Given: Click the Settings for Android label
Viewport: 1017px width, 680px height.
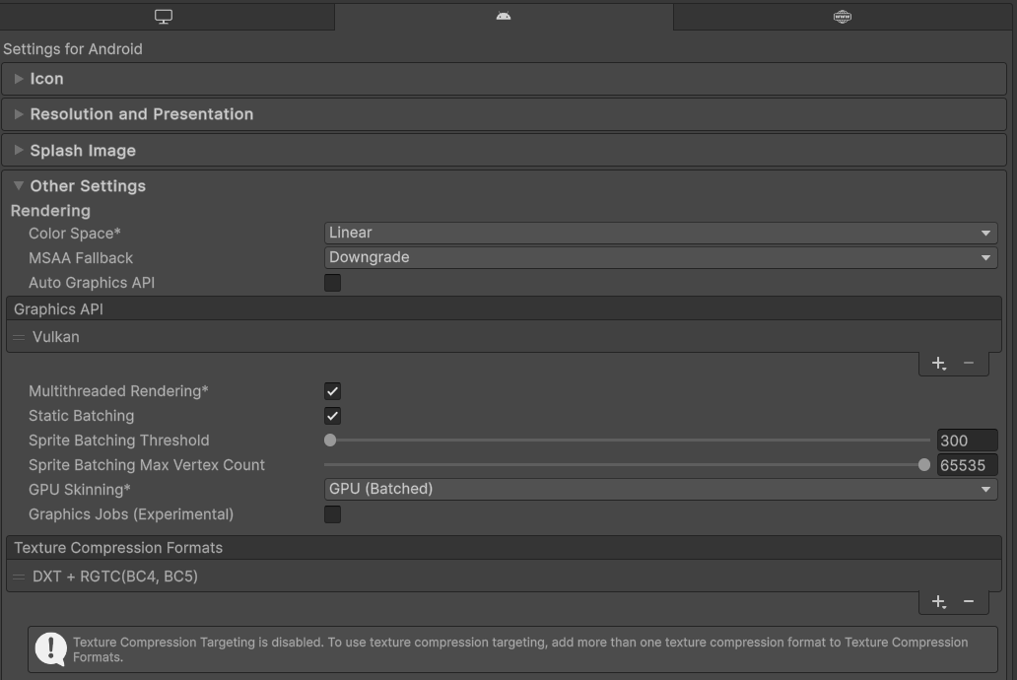Looking at the screenshot, I should coord(73,49).
